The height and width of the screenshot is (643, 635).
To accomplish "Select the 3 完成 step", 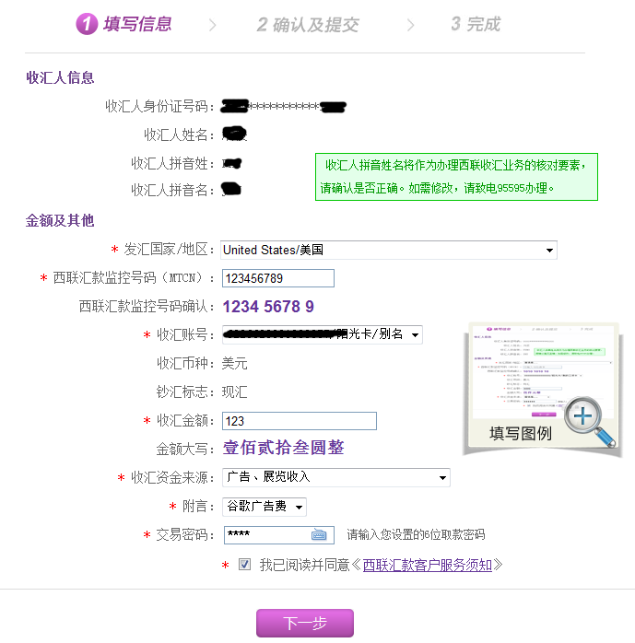I will pos(476,25).
